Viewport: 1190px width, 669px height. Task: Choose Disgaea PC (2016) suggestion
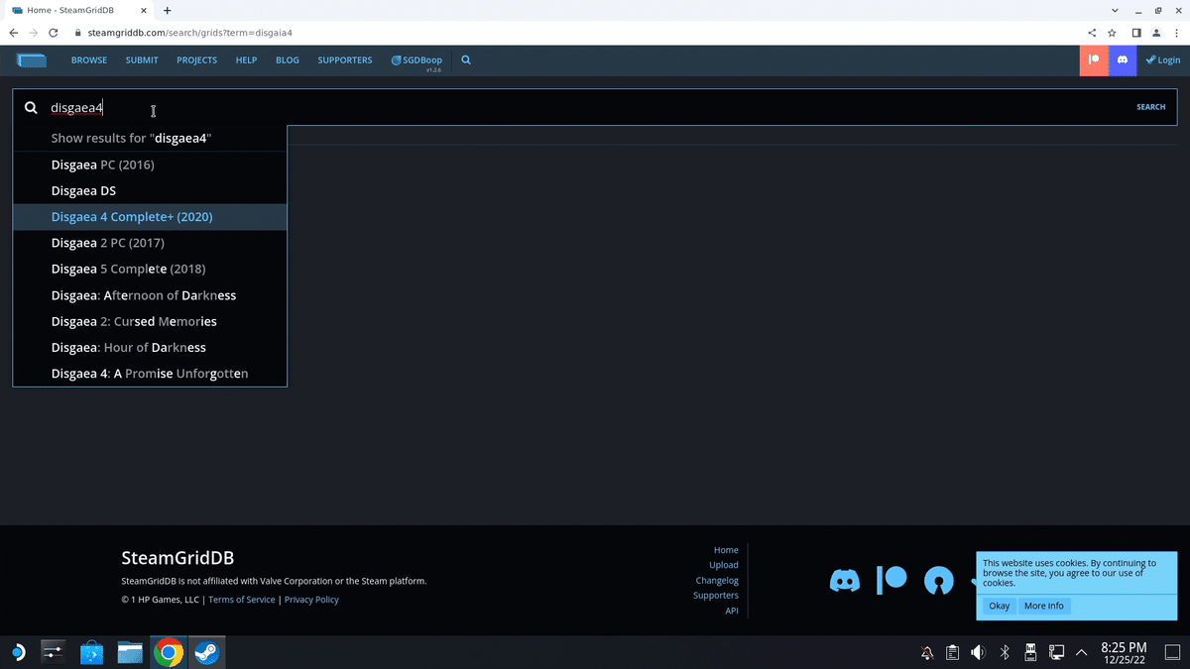tap(150, 165)
